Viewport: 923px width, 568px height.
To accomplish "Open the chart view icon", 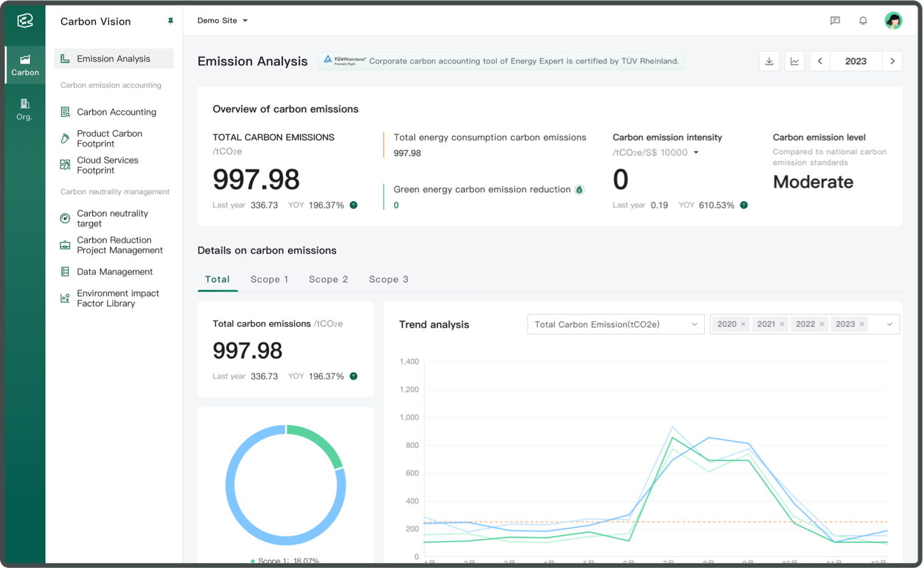I will click(x=794, y=61).
